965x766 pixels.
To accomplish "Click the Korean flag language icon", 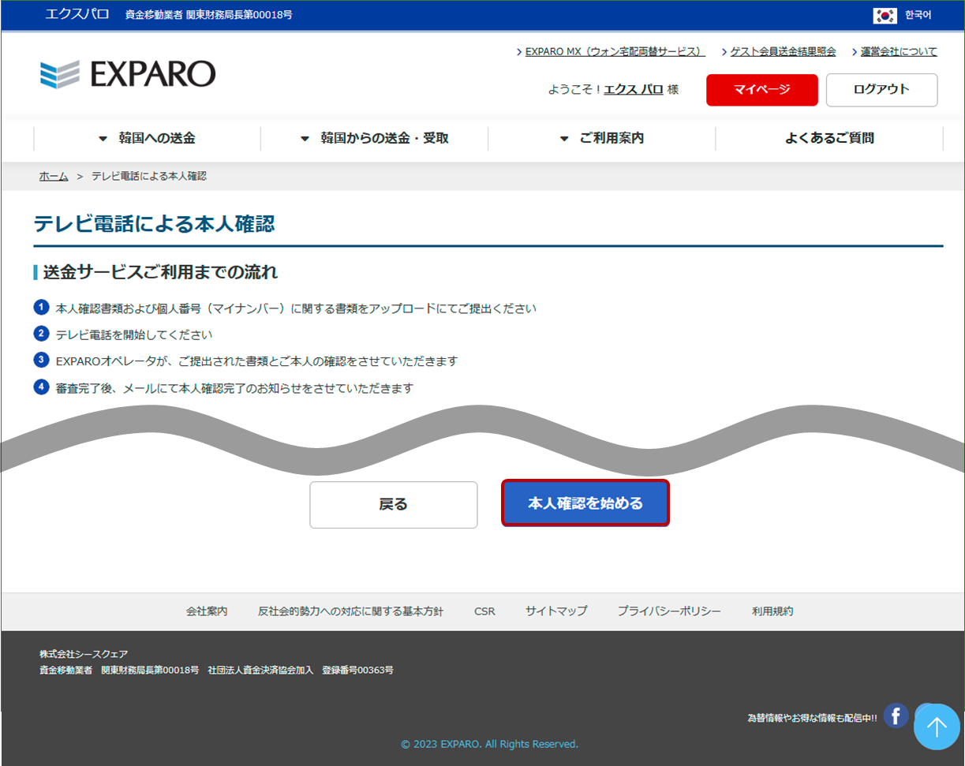I will pyautogui.click(x=885, y=15).
